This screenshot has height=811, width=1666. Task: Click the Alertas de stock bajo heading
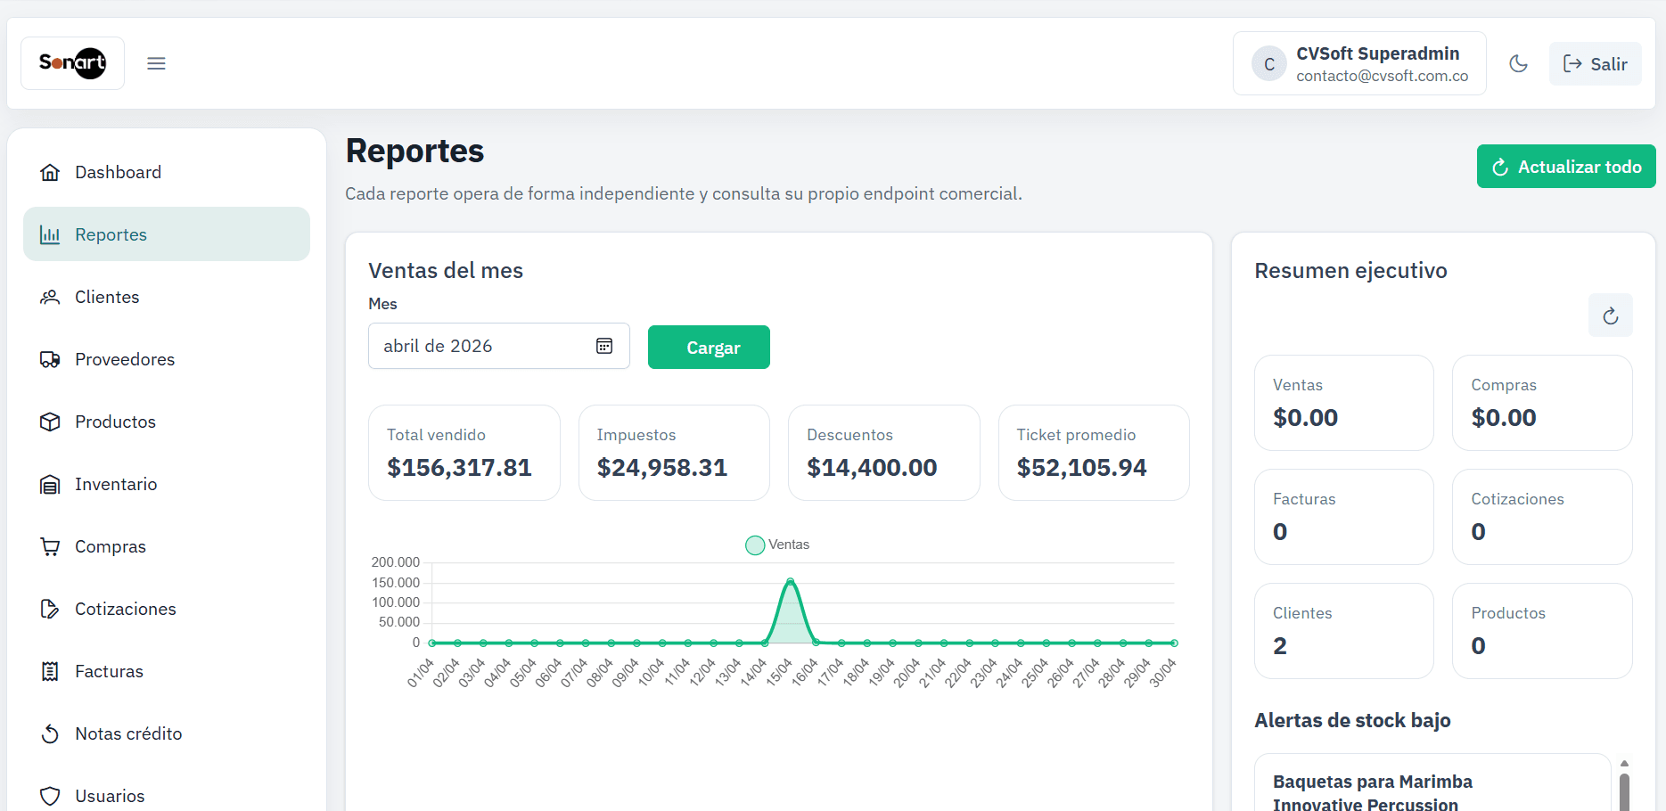tap(1352, 720)
